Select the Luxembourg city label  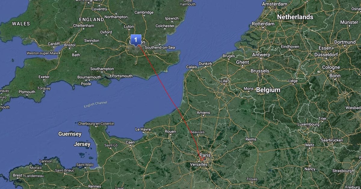tap(308, 124)
